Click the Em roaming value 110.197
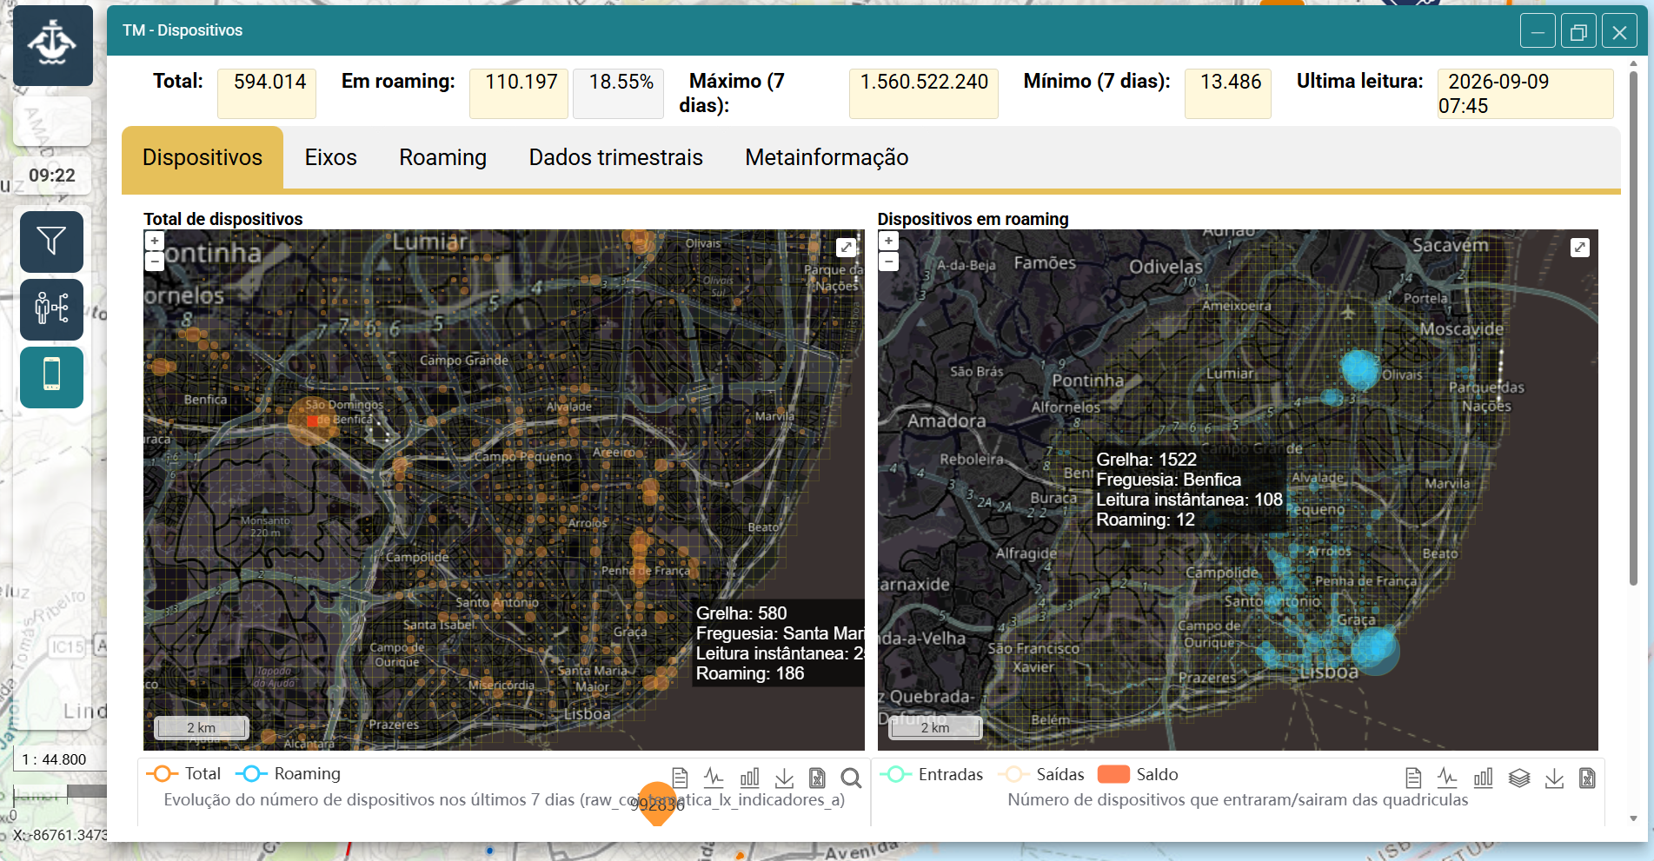This screenshot has width=1654, height=861. [519, 93]
